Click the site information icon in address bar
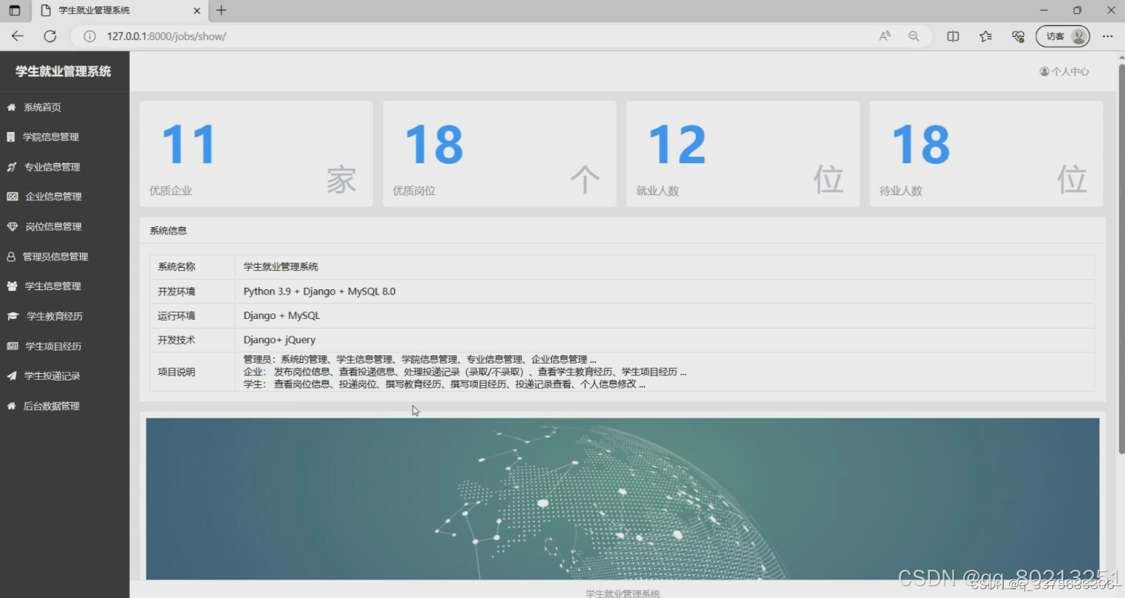The image size is (1125, 598). pyautogui.click(x=90, y=36)
